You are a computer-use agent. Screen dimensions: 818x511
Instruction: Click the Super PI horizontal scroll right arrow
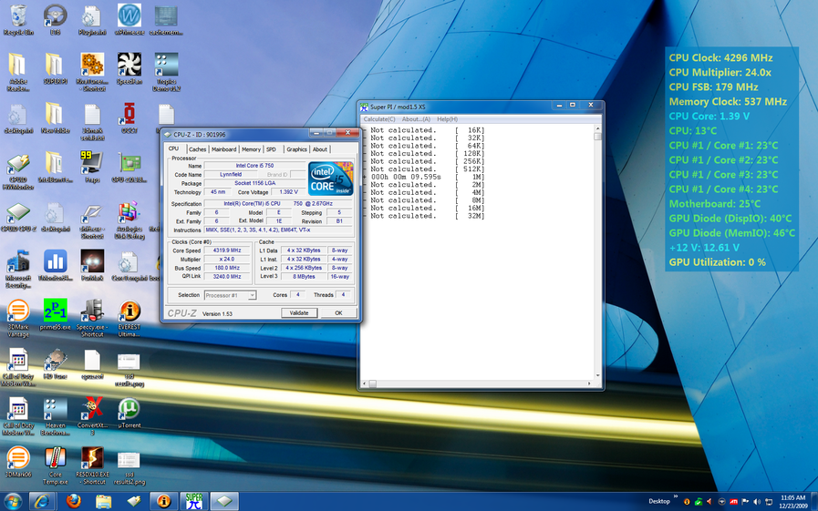pos(589,383)
